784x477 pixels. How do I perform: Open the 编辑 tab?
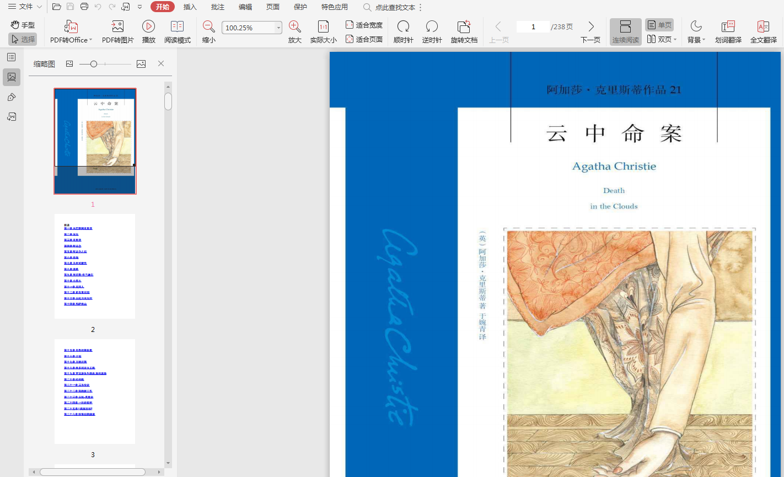point(245,7)
